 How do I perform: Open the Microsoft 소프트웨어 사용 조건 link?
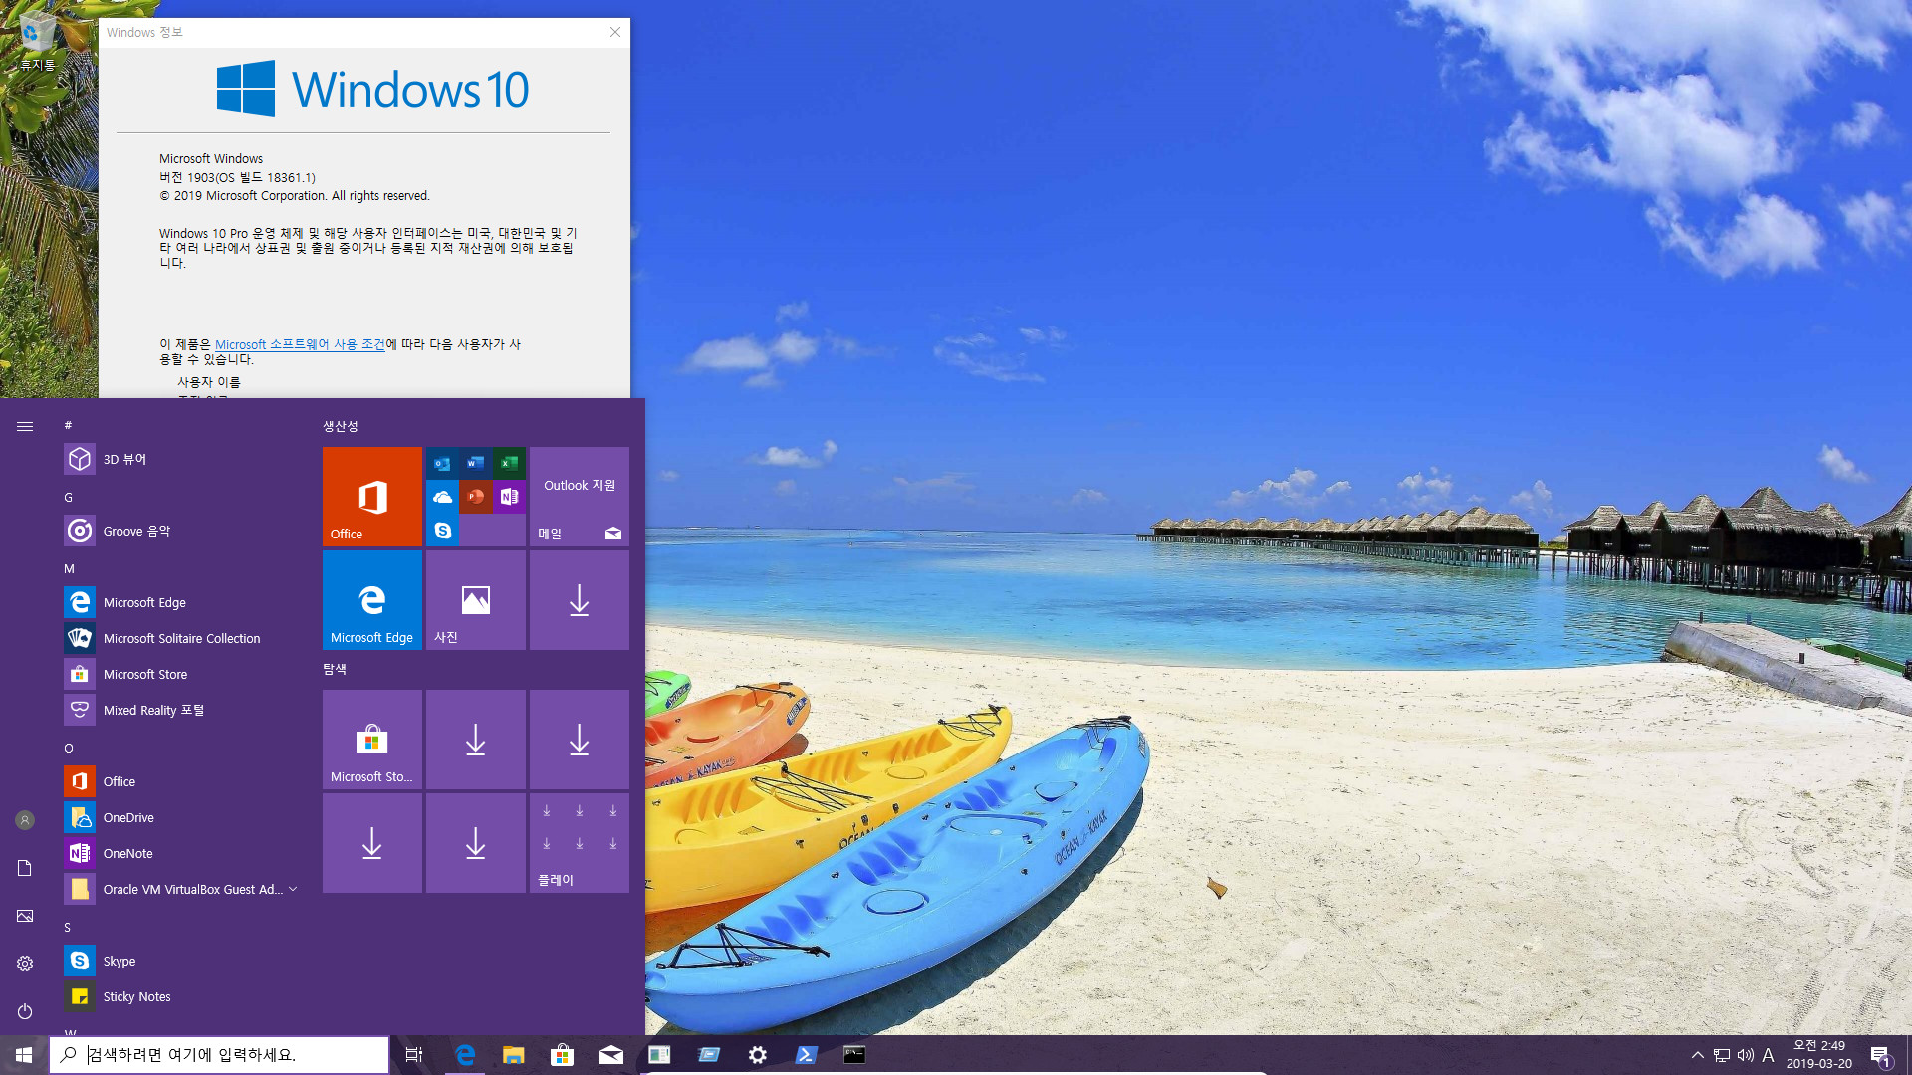click(x=300, y=344)
